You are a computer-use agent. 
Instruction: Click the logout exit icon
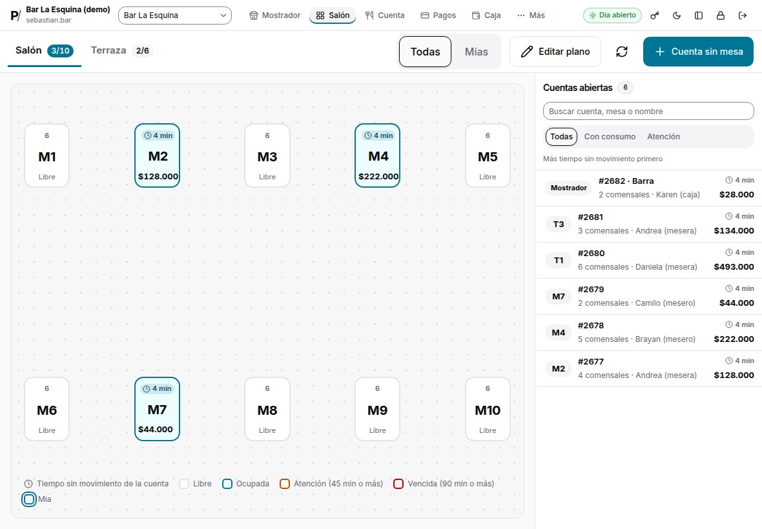[x=742, y=15]
